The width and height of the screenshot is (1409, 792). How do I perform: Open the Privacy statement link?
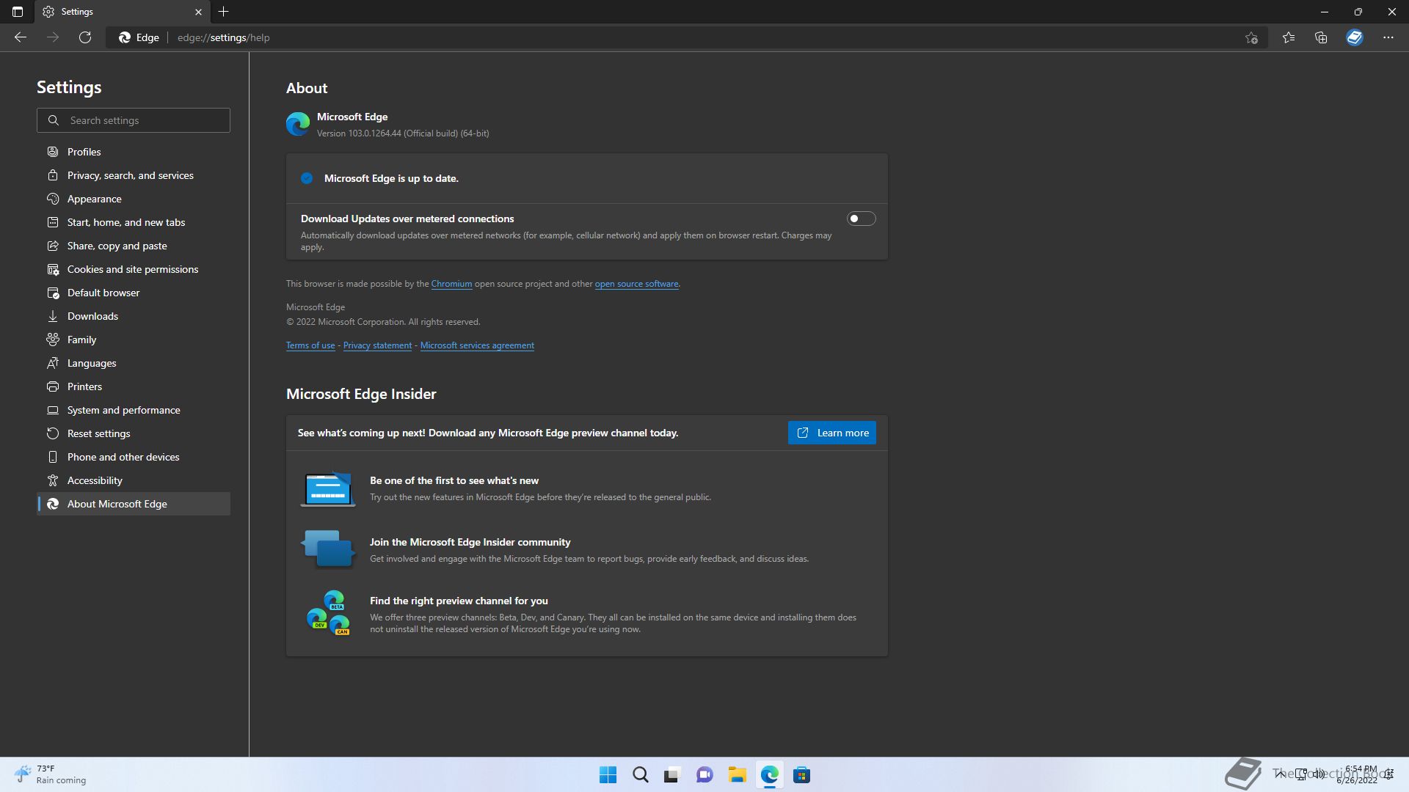click(x=377, y=345)
